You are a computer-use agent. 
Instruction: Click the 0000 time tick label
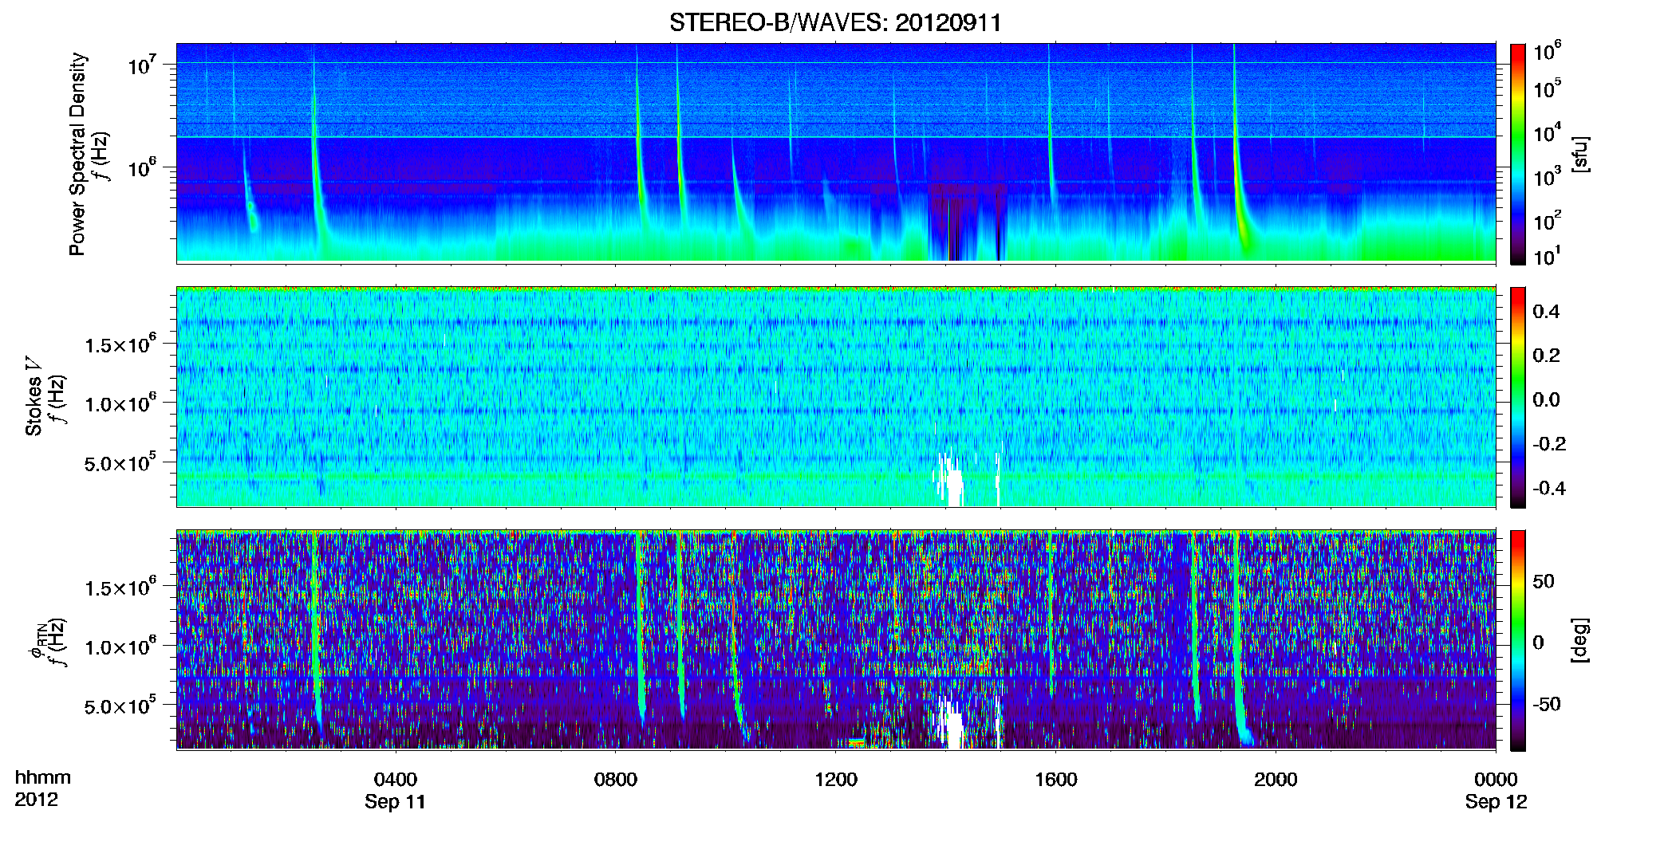click(1496, 779)
